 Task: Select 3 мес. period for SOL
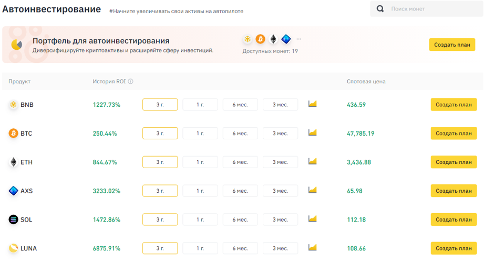point(280,219)
